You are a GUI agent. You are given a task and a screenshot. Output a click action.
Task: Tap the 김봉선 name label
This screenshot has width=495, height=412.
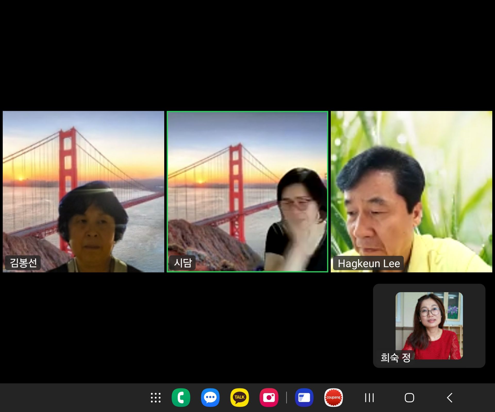point(23,263)
